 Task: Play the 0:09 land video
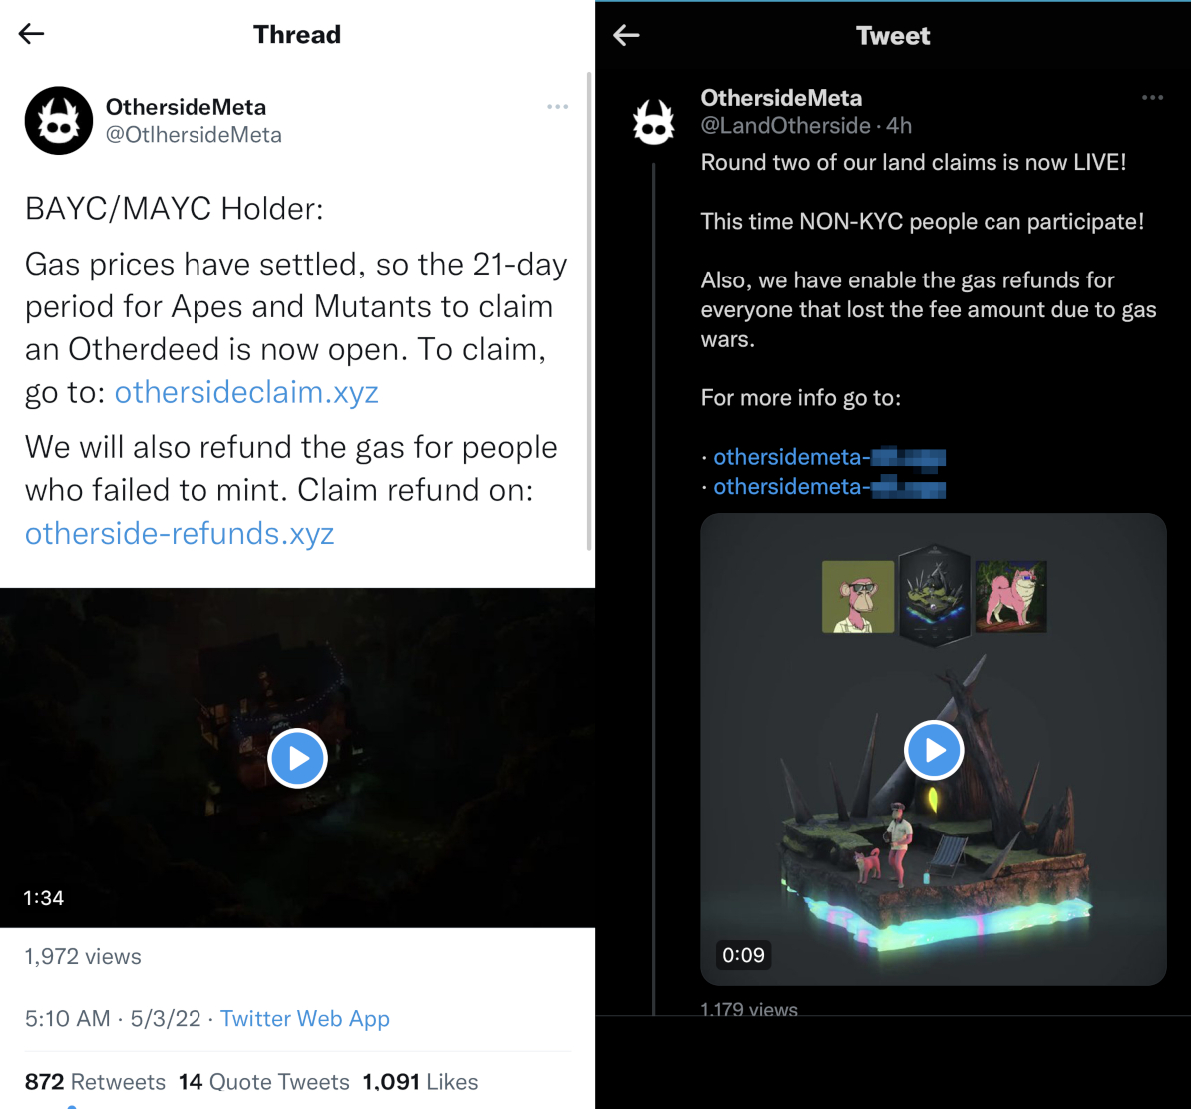(x=934, y=751)
